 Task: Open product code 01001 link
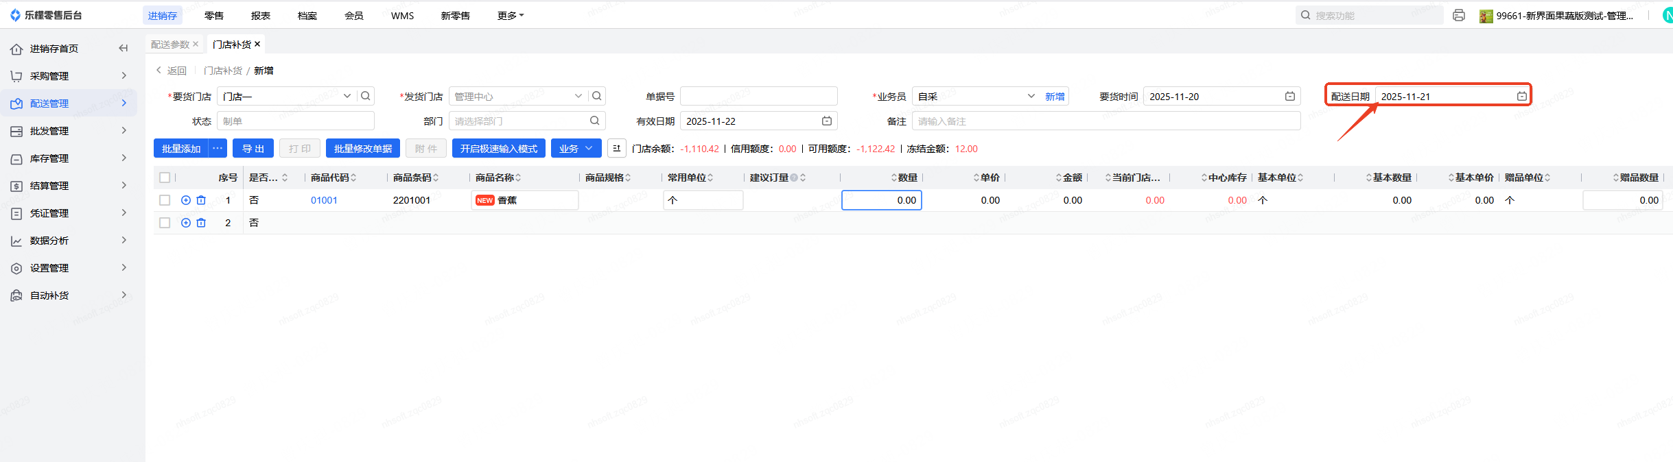[324, 200]
